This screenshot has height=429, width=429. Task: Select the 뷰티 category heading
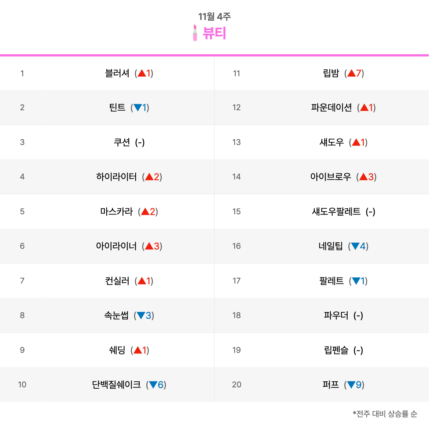214,33
